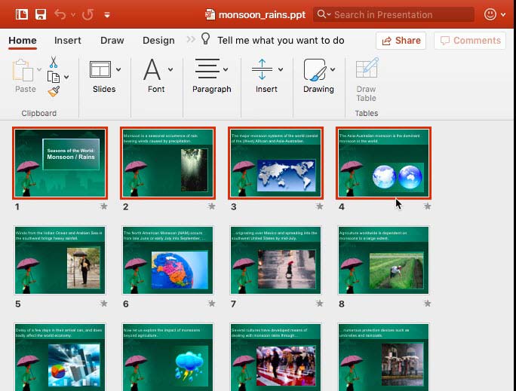The image size is (516, 391).
Task: Expand the Font dropdown arrow
Action: click(x=170, y=69)
